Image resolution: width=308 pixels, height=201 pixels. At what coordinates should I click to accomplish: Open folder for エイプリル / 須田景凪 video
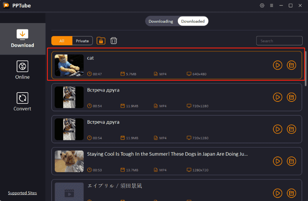[291, 193]
